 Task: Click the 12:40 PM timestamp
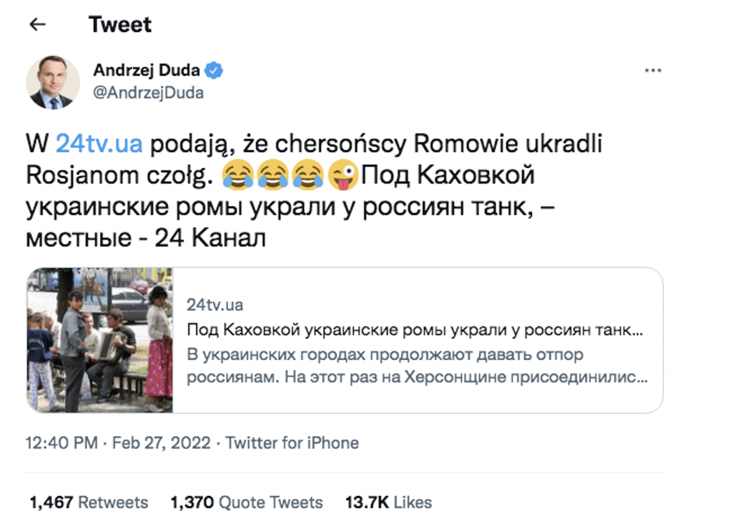click(61, 443)
